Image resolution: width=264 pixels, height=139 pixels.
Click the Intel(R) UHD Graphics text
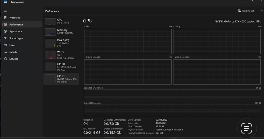point(67,67)
